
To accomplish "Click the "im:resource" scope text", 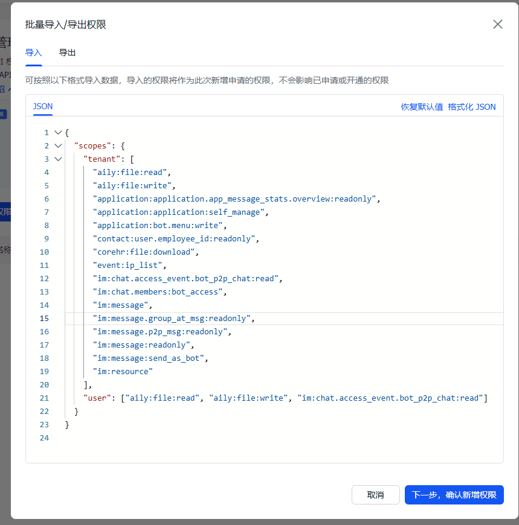I will [123, 372].
